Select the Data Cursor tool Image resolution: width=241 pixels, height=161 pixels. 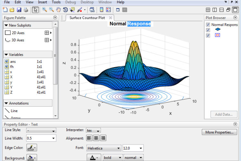pos(72,10)
